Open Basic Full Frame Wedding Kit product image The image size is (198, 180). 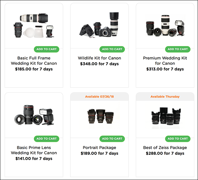pos(34,25)
